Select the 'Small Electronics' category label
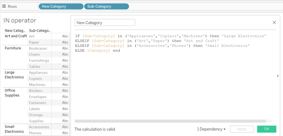 pos(14,129)
